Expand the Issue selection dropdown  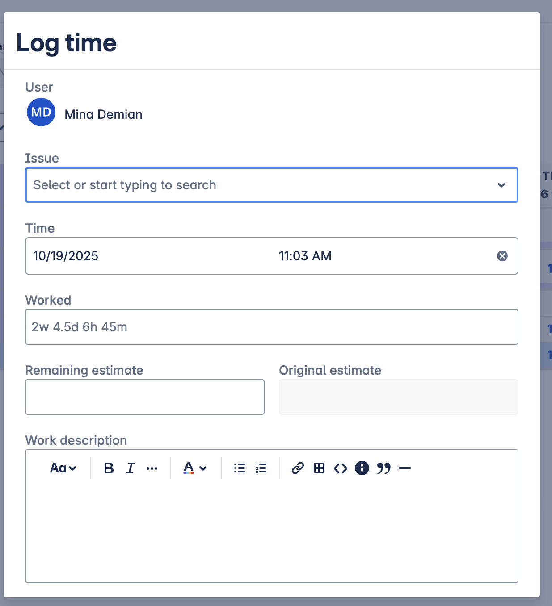tap(501, 185)
